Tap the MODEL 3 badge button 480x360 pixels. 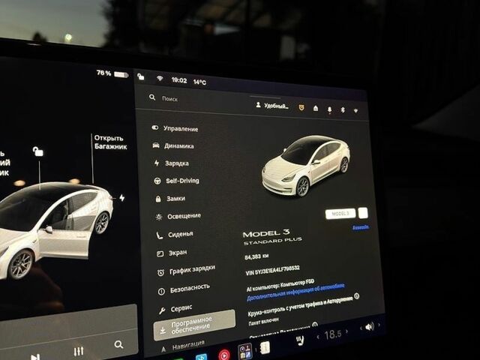340,213
